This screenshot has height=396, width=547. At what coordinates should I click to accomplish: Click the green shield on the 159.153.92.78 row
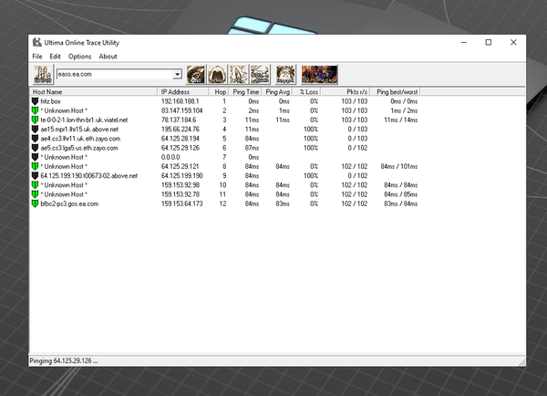click(x=35, y=194)
